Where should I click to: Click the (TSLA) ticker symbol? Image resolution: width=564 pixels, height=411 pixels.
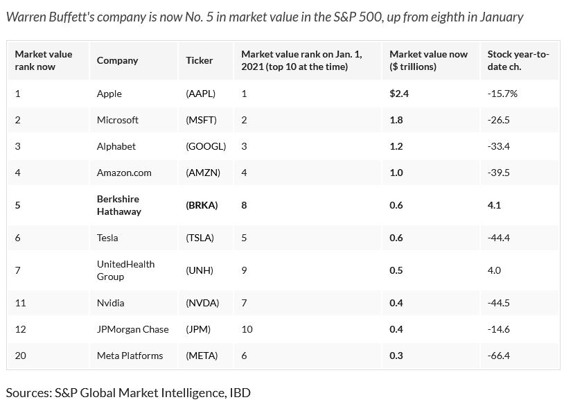[200, 238]
